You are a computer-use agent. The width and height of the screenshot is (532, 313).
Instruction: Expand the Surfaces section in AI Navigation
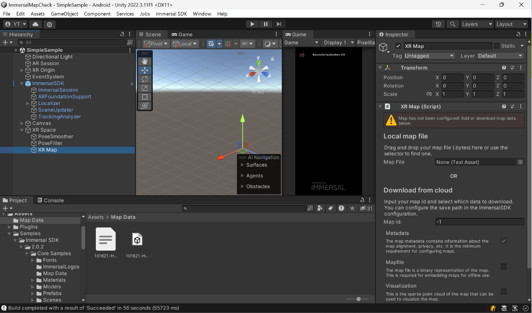click(x=242, y=165)
